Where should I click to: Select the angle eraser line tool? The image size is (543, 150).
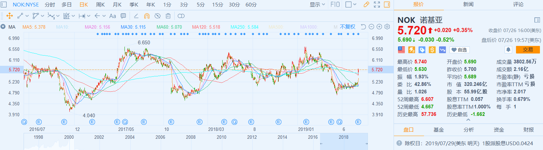[136, 16]
